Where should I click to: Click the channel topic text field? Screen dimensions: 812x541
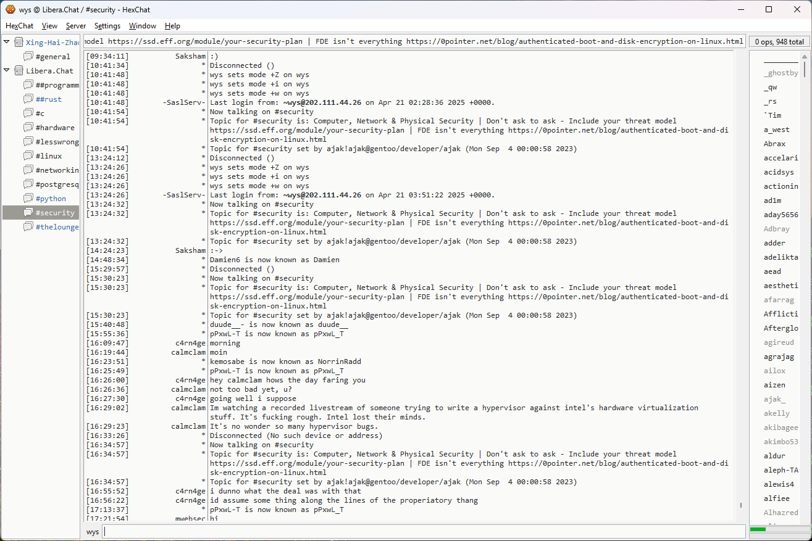click(414, 41)
